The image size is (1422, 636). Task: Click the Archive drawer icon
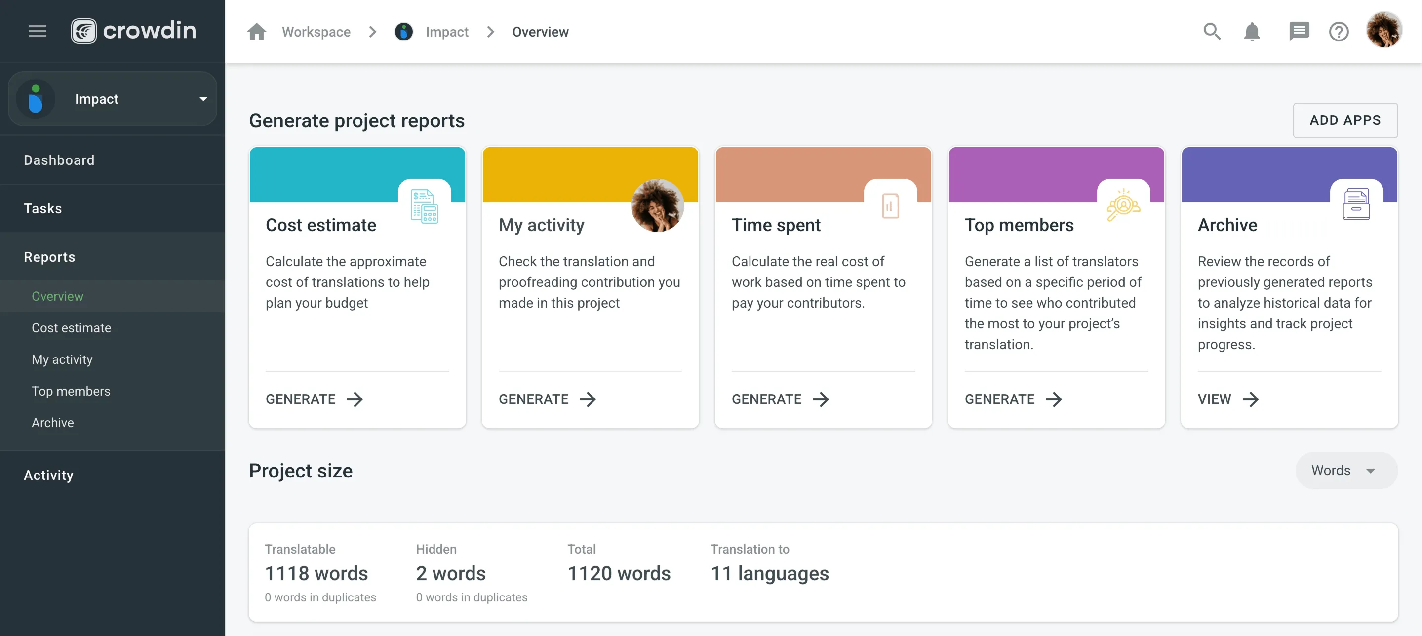(x=1356, y=204)
